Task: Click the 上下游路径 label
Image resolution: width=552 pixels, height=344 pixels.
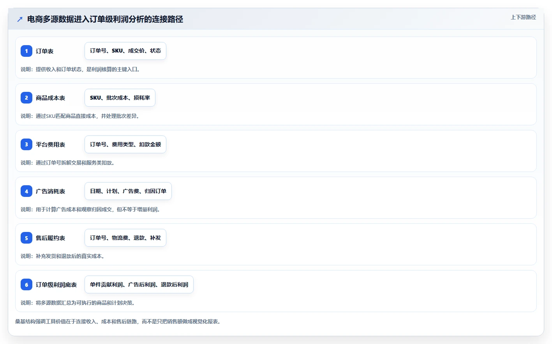Action: tap(523, 17)
